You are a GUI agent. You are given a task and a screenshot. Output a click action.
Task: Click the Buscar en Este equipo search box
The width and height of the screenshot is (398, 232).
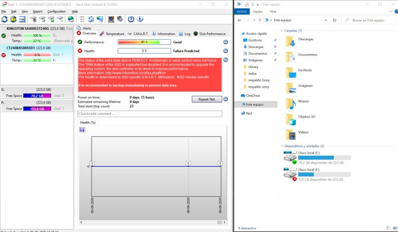pyautogui.click(x=369, y=20)
